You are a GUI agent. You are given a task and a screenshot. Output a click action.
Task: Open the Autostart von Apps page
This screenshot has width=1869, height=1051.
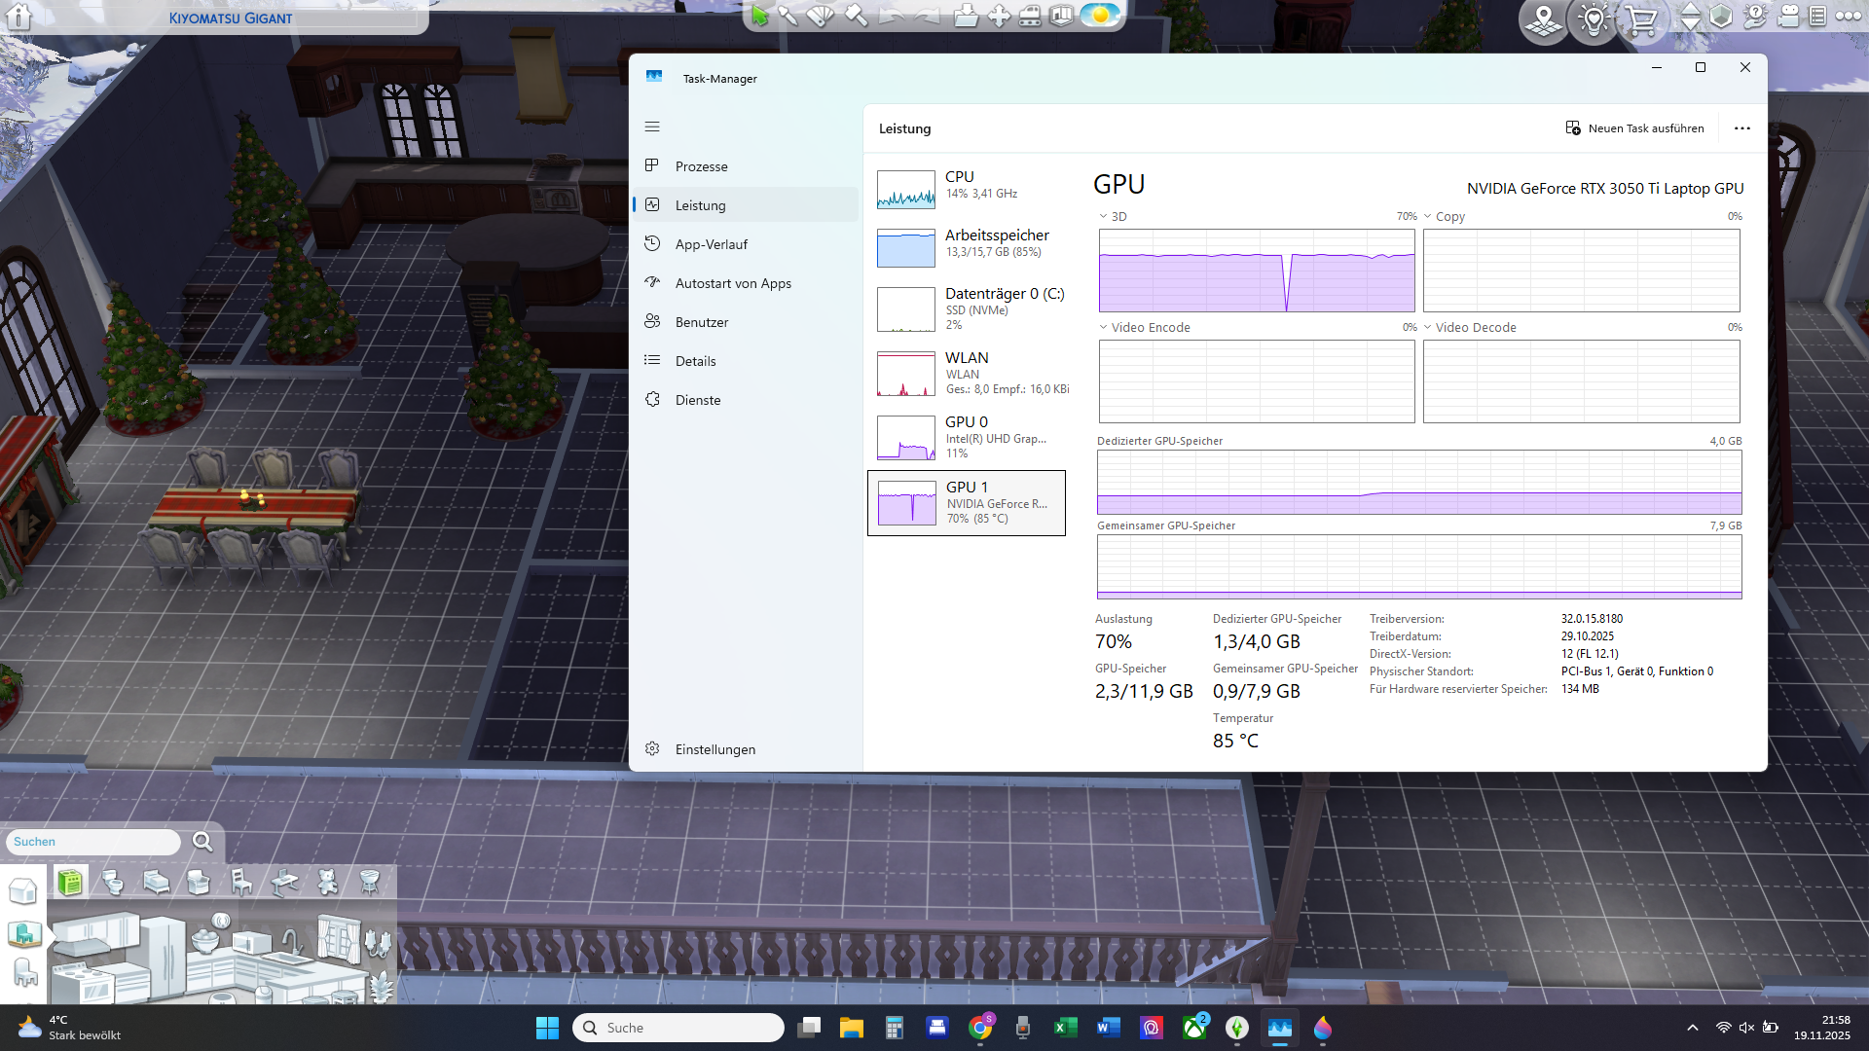[732, 283]
